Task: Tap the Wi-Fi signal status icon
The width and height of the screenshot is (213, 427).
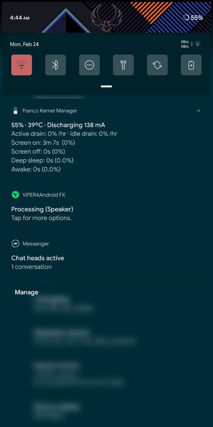Action: (198, 44)
